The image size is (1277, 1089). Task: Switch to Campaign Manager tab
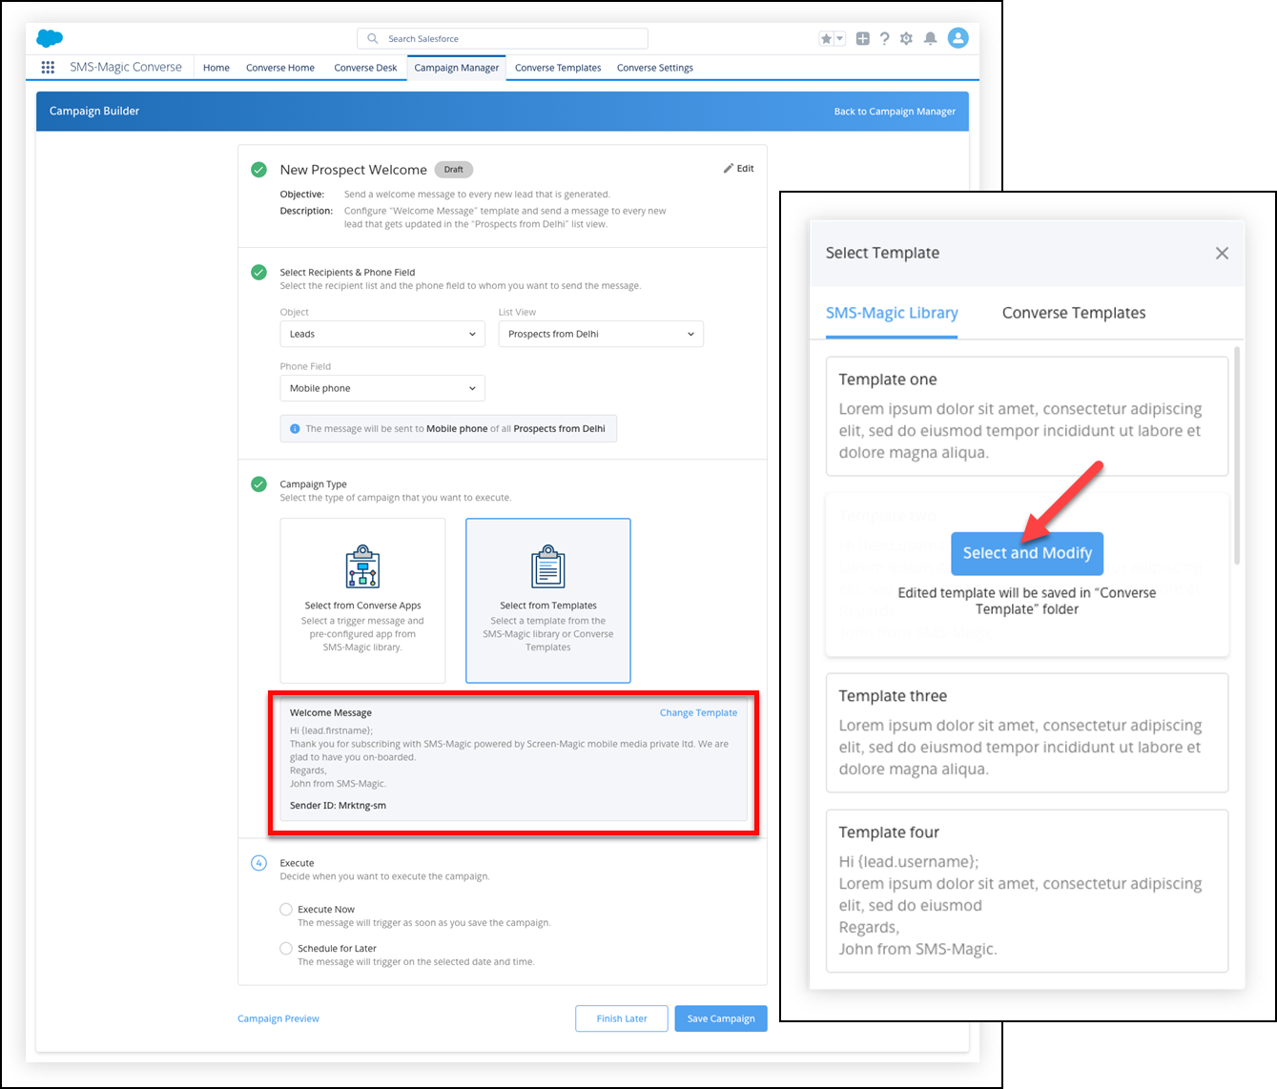click(x=457, y=68)
